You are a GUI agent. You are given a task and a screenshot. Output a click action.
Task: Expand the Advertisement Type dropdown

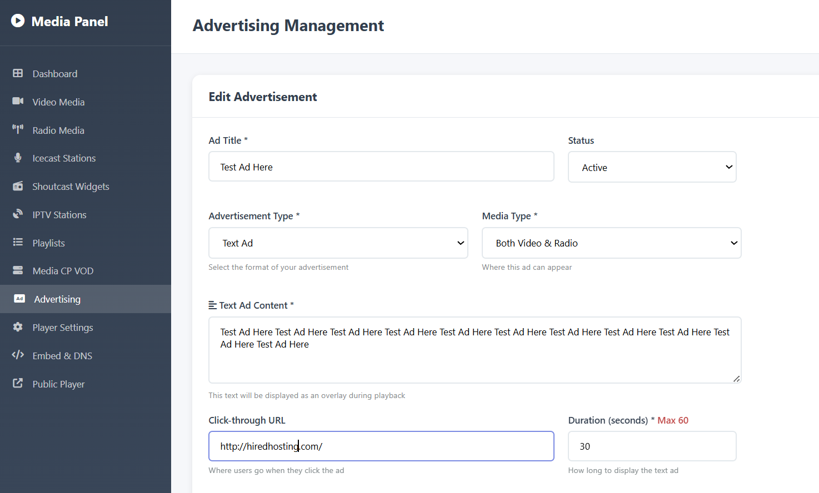point(338,243)
